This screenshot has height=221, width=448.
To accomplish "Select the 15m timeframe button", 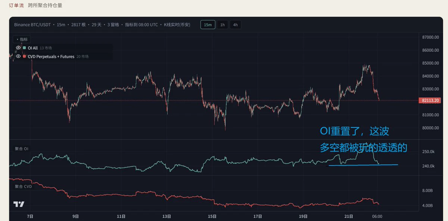I will click(208, 25).
